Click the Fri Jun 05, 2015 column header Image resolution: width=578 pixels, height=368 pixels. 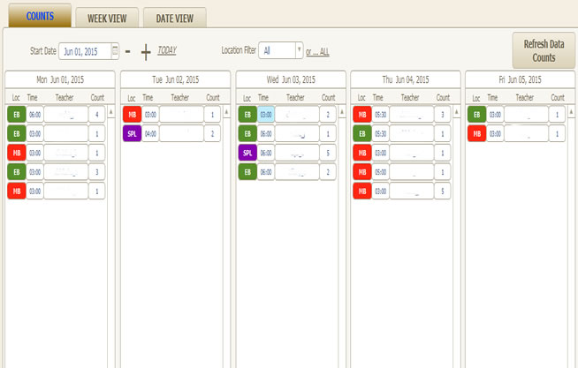click(x=521, y=79)
